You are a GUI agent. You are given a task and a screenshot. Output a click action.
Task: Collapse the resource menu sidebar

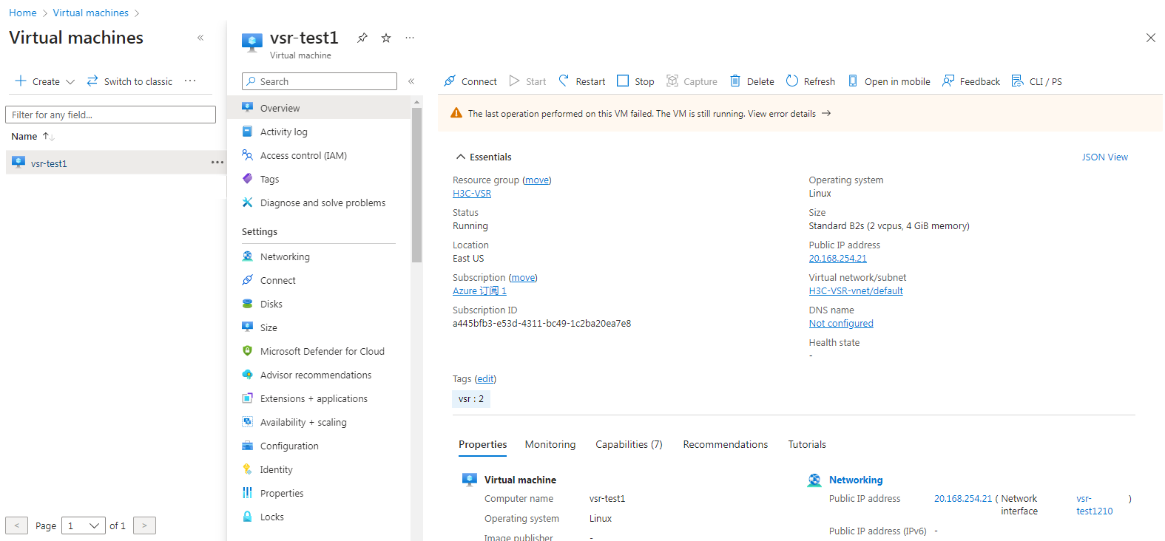411,81
